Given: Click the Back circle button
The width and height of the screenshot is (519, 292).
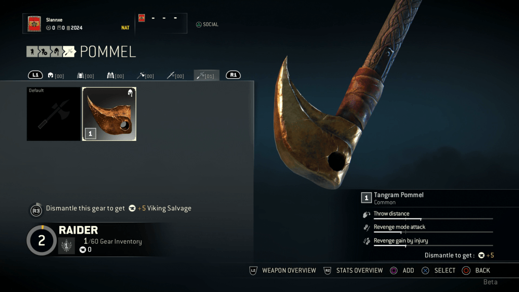Looking at the screenshot, I should (466, 271).
